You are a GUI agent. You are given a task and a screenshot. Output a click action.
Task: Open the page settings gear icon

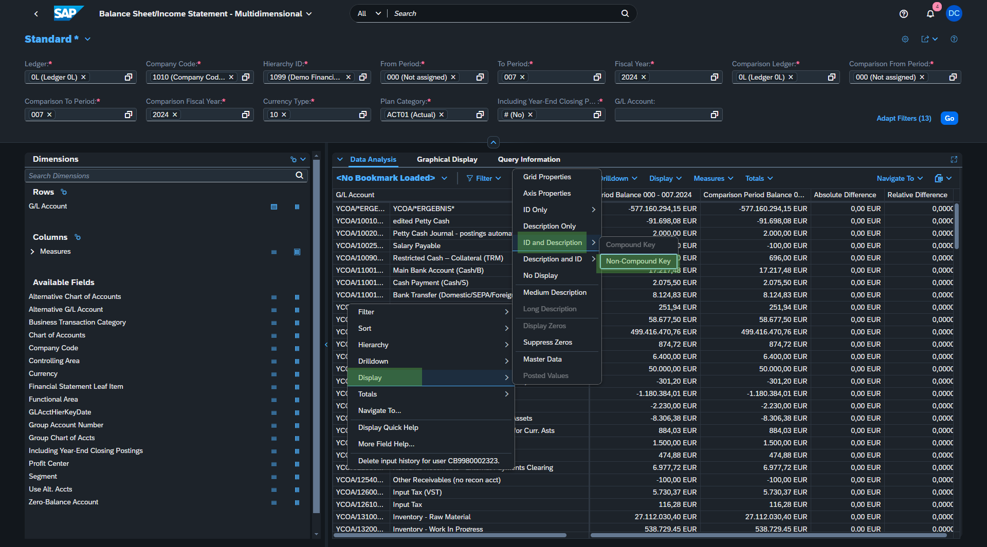coord(905,39)
